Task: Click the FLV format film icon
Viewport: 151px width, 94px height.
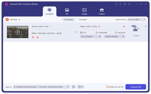Action: [x=81, y=32]
